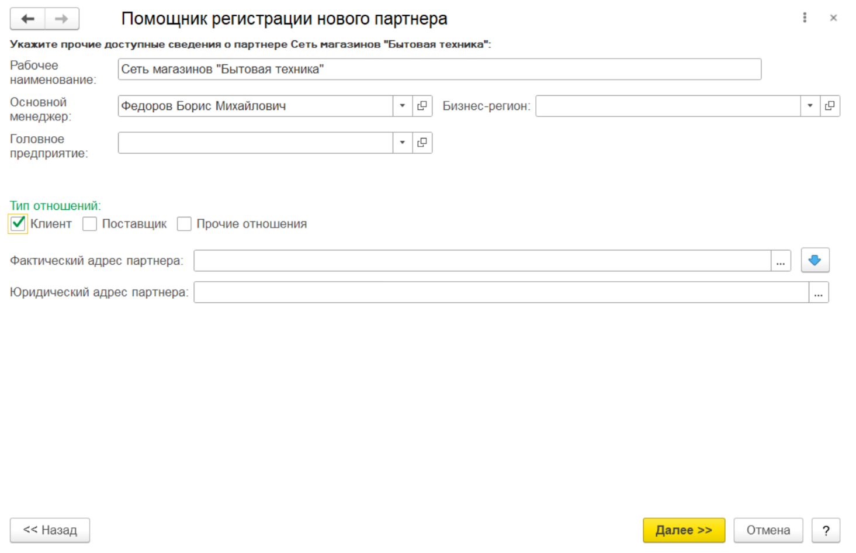Check the Прочие отношения checkbox

click(184, 224)
